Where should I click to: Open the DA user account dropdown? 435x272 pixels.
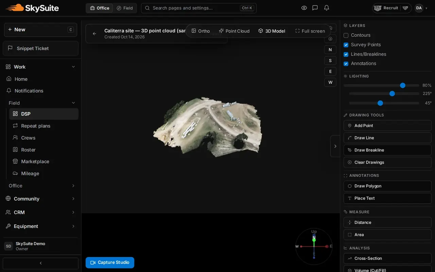coord(421,8)
